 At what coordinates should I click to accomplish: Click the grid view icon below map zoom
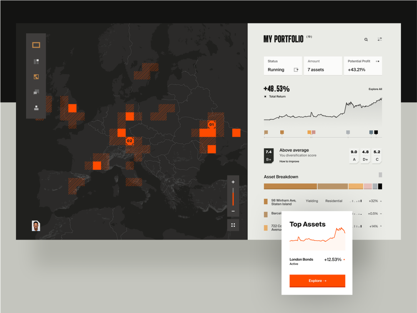(233, 225)
